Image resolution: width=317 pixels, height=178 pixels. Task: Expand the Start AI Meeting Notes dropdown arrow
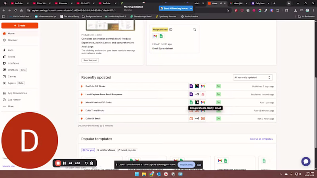191,8
